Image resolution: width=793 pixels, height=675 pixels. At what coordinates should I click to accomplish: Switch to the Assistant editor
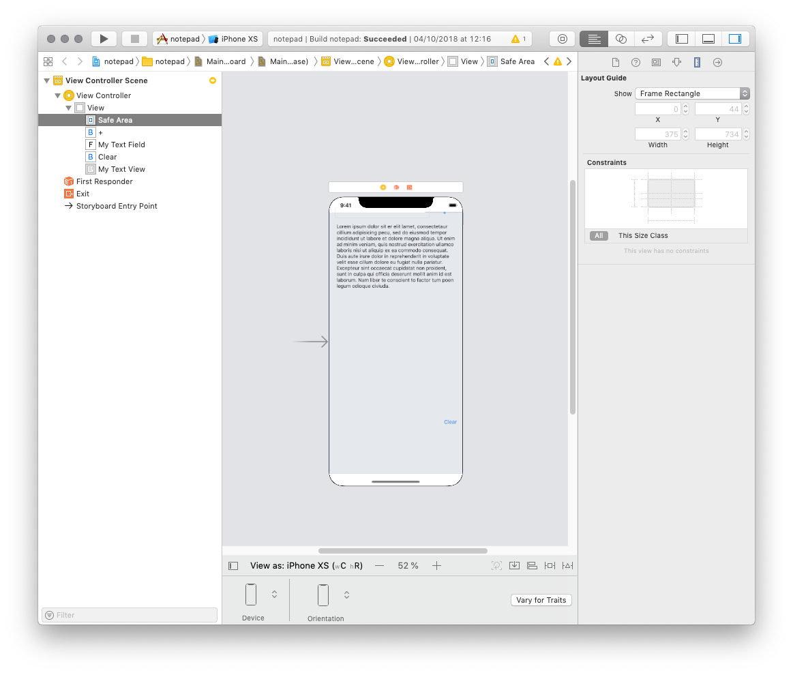[x=620, y=39]
